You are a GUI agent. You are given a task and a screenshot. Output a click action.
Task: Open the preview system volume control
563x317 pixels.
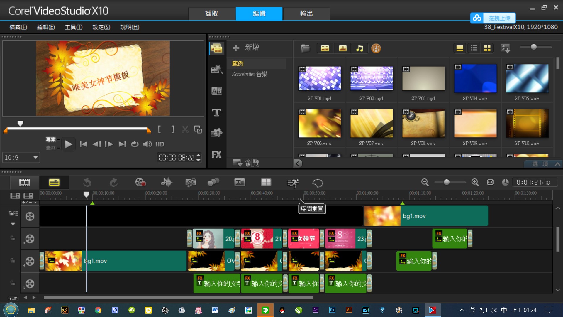[x=147, y=144]
